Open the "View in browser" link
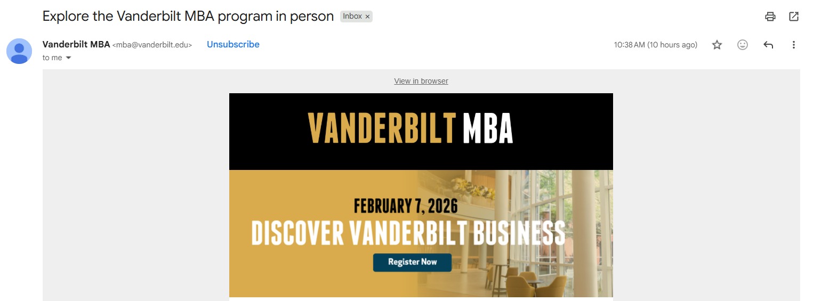The width and height of the screenshot is (813, 301). 421,81
